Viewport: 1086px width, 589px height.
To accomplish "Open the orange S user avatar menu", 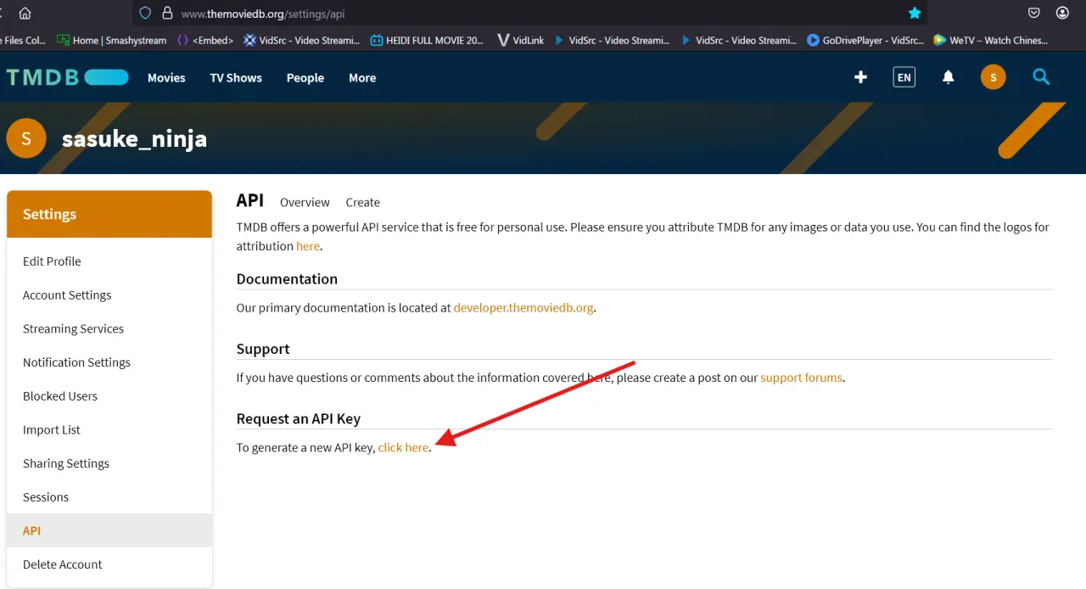I will pos(994,77).
